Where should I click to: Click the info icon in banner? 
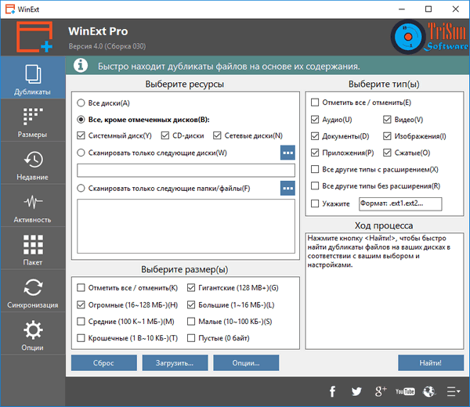pyautogui.click(x=81, y=66)
